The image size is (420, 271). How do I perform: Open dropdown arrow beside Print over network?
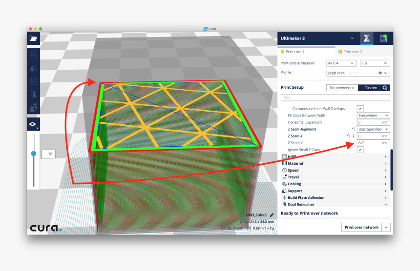coord(386,227)
